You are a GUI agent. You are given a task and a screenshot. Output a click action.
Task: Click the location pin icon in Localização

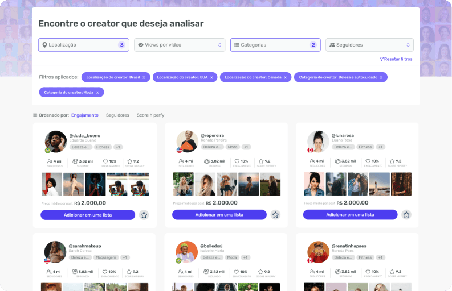point(44,45)
